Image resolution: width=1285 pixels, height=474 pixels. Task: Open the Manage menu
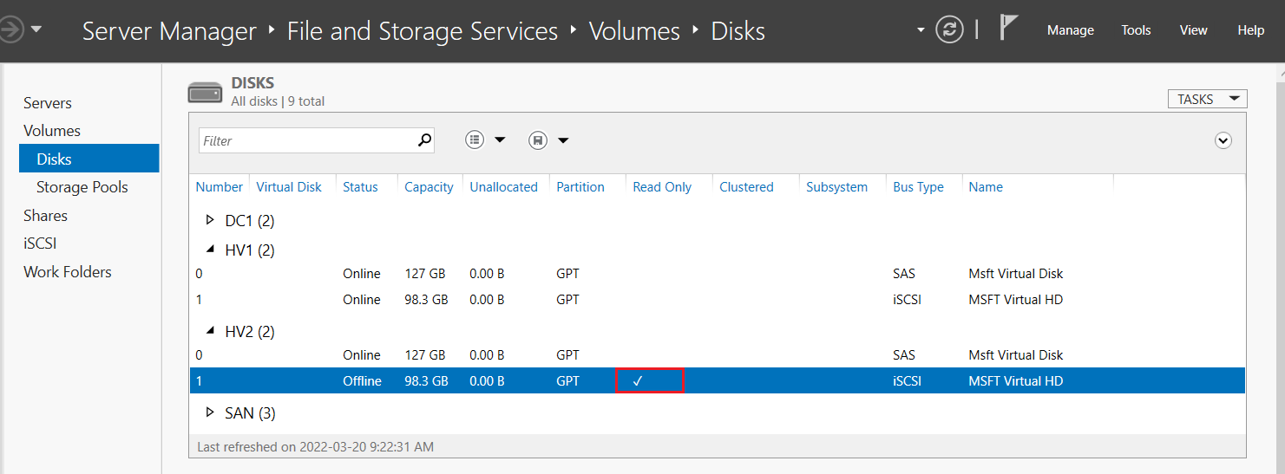[1070, 30]
